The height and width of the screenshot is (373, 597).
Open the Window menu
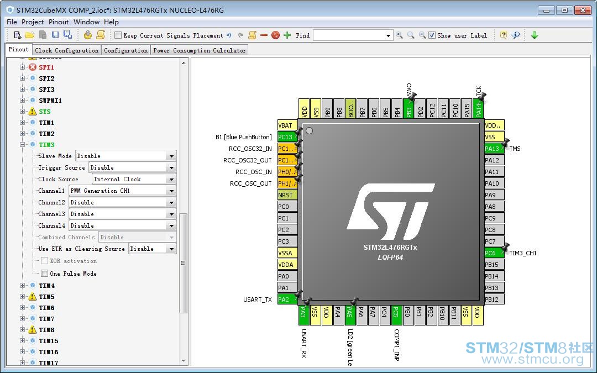click(x=86, y=22)
